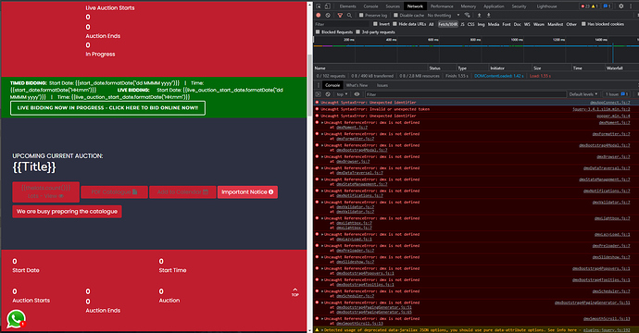Click the Important Notice button

click(247, 192)
